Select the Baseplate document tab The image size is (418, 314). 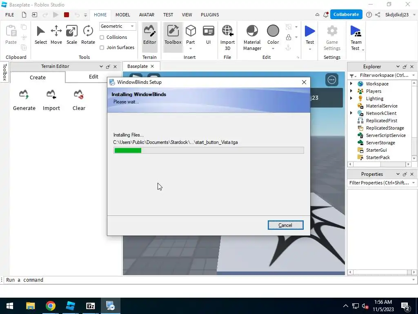(141, 66)
